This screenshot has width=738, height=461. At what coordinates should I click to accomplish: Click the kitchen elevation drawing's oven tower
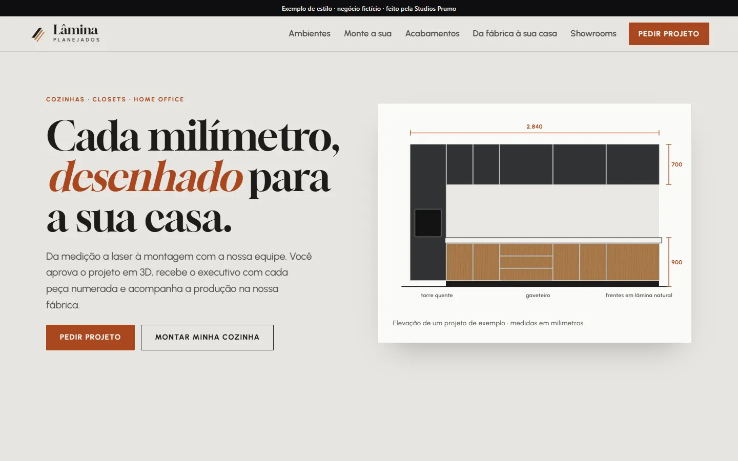coord(428,212)
